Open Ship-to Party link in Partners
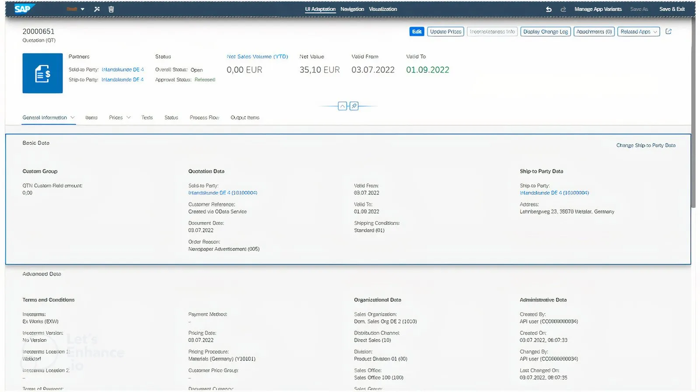This screenshot has height=392, width=700. [122, 80]
